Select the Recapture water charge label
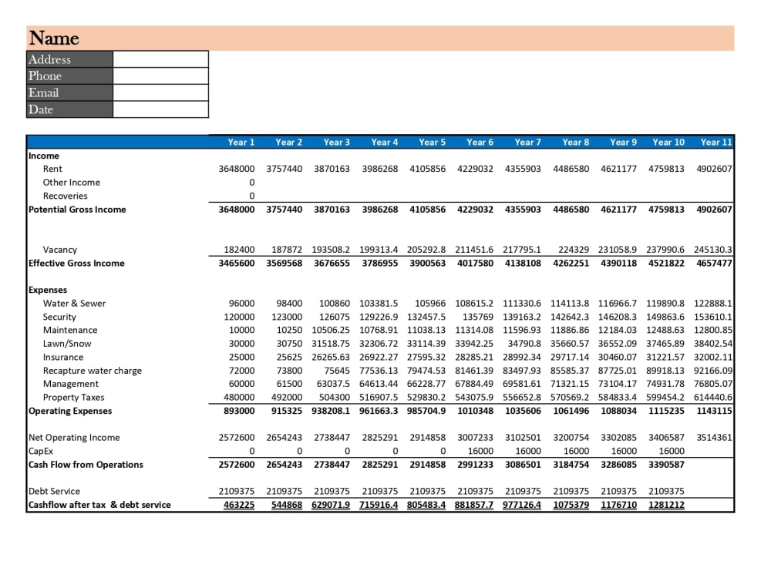Image resolution: width=771 pixels, height=578 pixels. tap(92, 371)
